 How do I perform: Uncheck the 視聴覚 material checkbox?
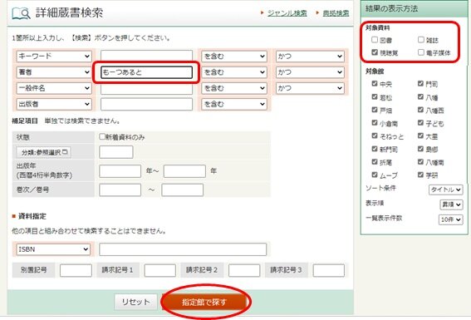pos(375,52)
